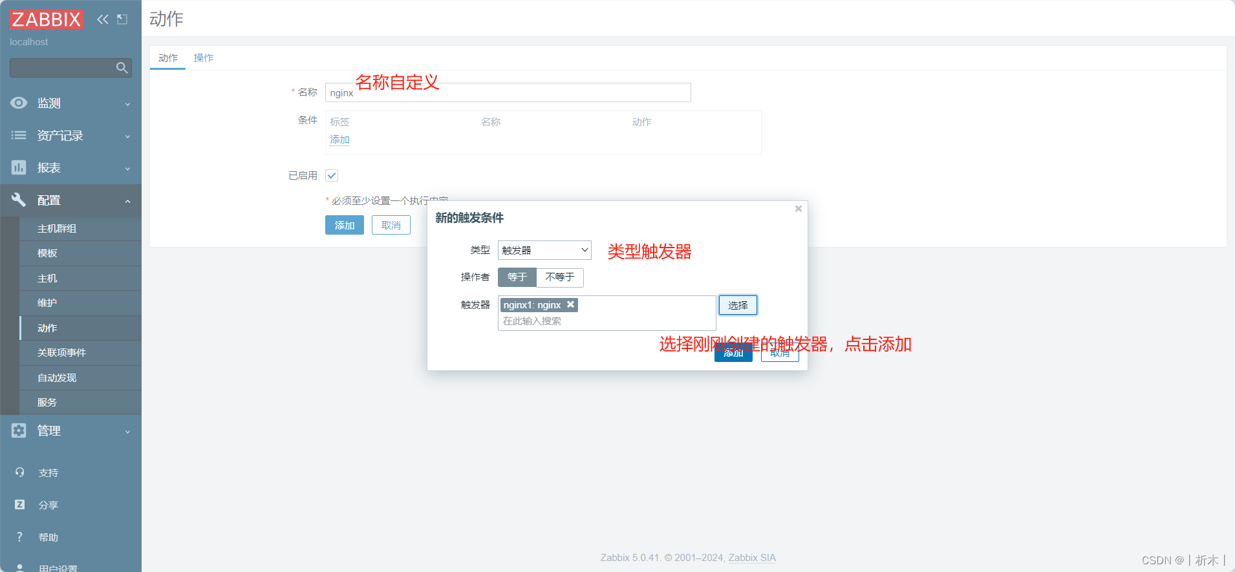Click the 名称 input field containing nginx
1235x572 pixels.
pos(508,92)
